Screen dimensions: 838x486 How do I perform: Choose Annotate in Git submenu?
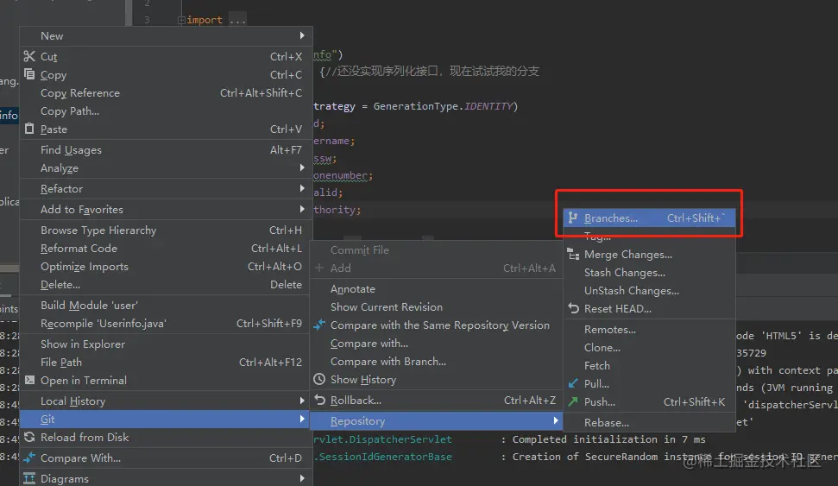coord(436,288)
